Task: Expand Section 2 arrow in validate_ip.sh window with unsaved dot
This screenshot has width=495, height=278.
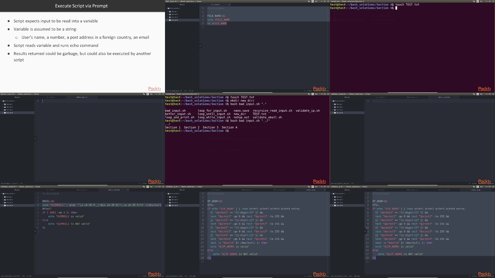Action: (168, 200)
